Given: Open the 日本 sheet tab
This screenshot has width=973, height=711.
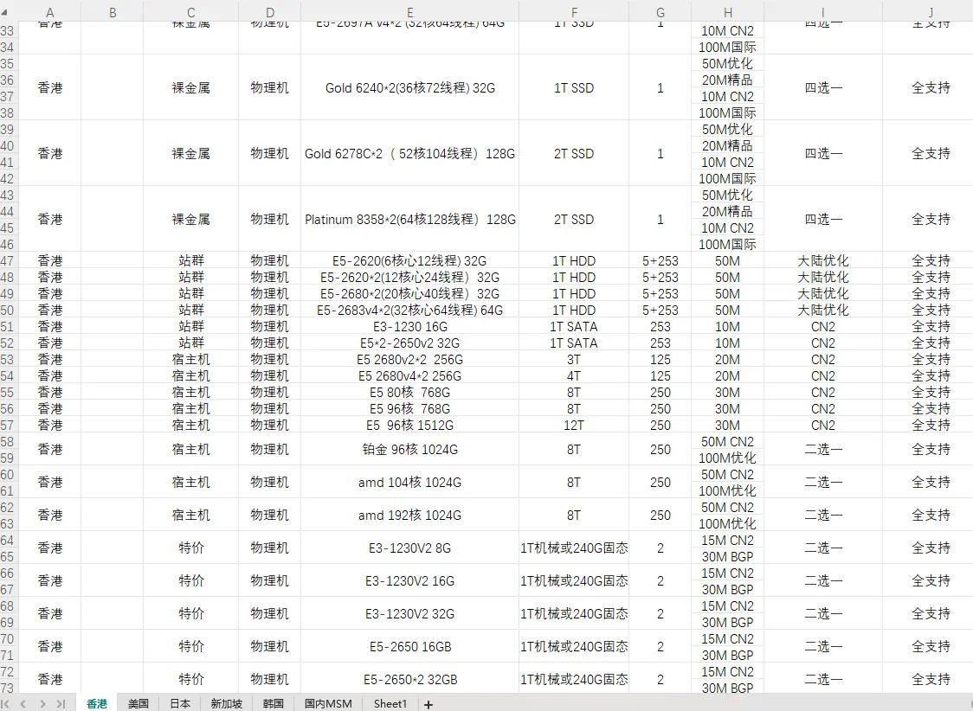Looking at the screenshot, I should point(180,703).
